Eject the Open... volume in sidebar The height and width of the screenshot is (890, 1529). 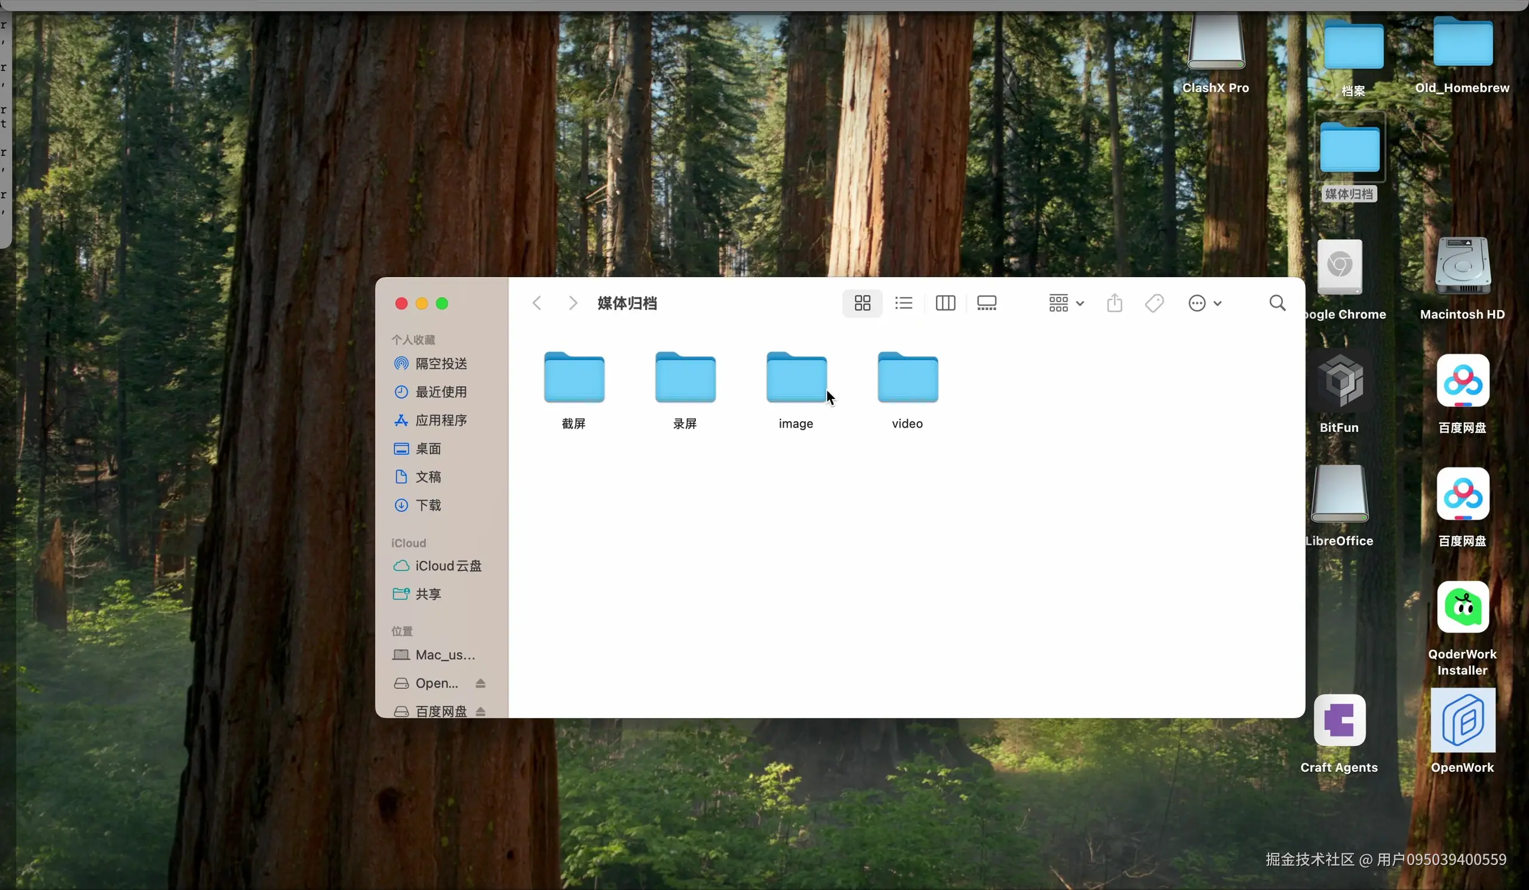coord(481,683)
